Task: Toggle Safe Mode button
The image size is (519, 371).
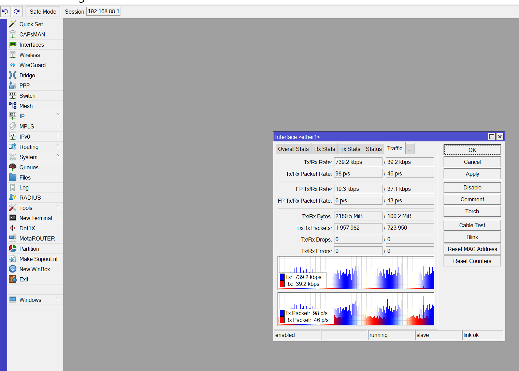Action: [x=43, y=12]
